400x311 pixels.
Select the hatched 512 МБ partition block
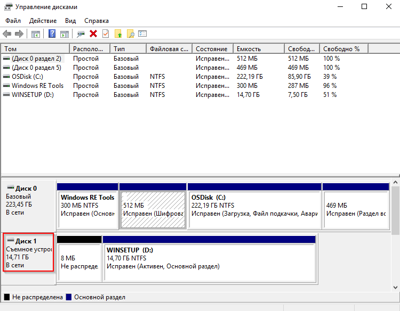(153, 206)
